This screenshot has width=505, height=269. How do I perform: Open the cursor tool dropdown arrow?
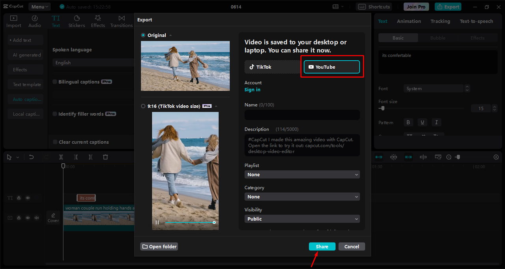[17, 157]
